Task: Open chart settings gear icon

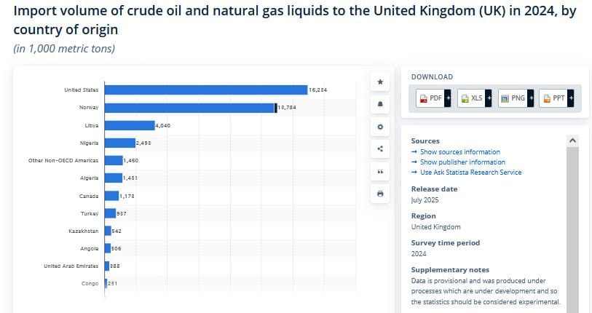Action: [380, 127]
